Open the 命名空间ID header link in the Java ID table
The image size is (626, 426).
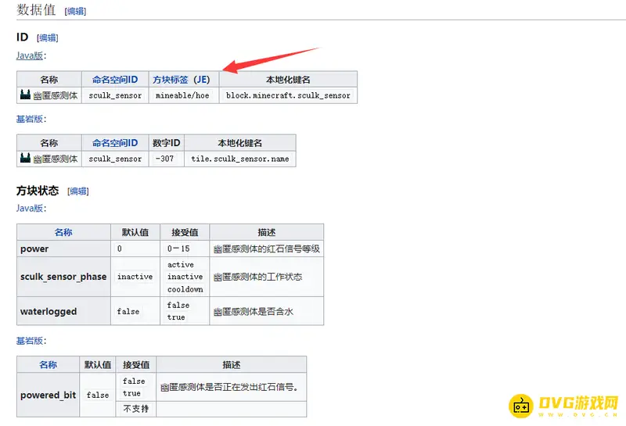click(114, 79)
